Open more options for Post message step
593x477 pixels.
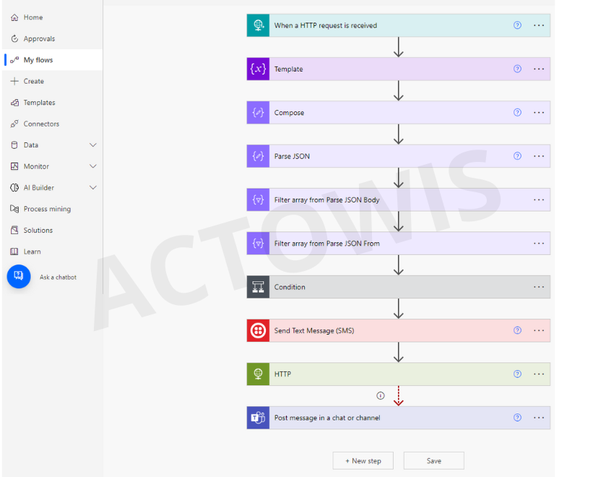pyautogui.click(x=539, y=418)
